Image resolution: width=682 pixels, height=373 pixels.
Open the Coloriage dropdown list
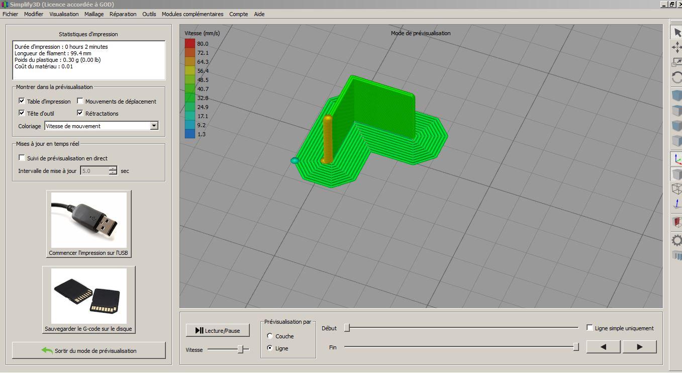tap(102, 126)
